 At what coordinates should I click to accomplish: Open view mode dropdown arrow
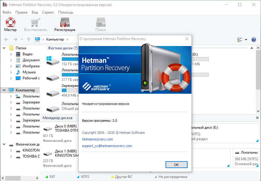246,40
